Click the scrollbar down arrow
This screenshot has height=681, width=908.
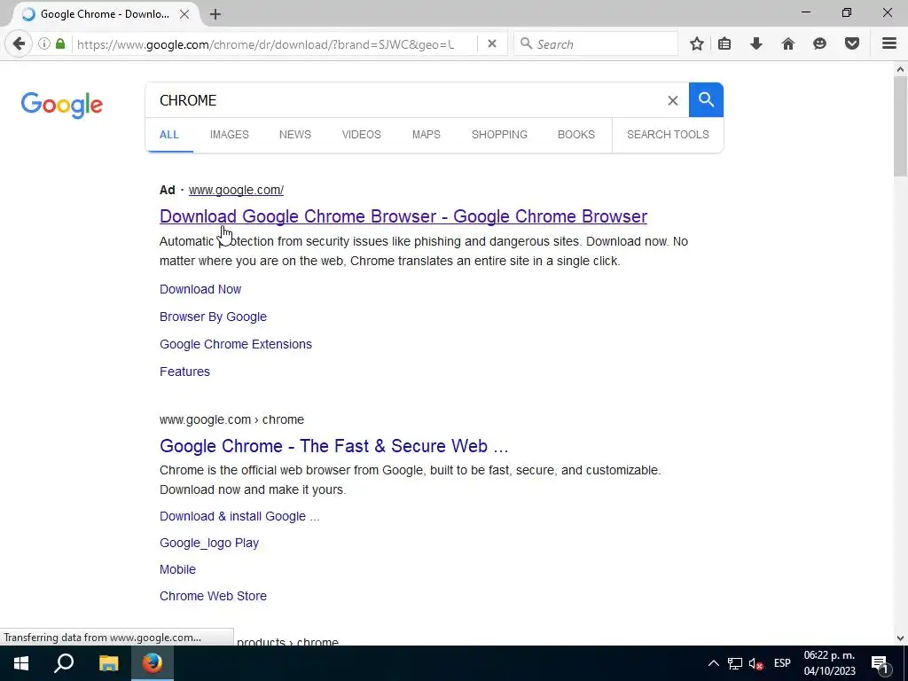(900, 638)
